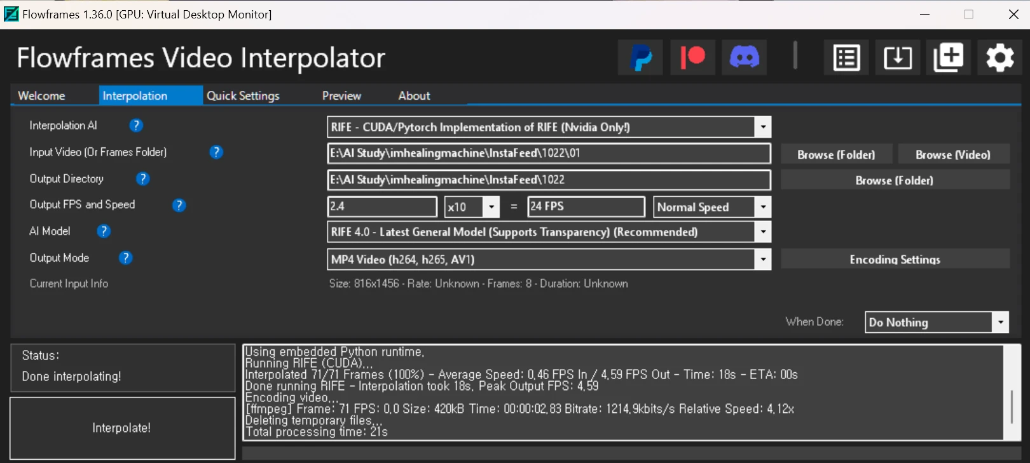This screenshot has height=463, width=1030.
Task: Expand the AI Model RIFE 4.0 dropdown
Action: point(763,232)
